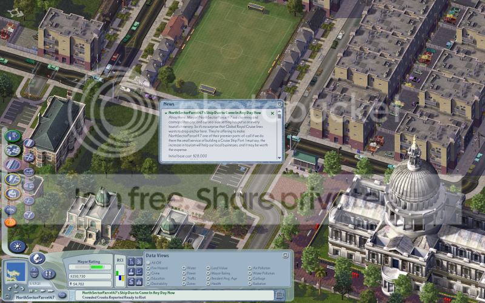Viewport: 485px width, 303px height.
Task: Open the Civic buildings menu
Action: point(12,194)
